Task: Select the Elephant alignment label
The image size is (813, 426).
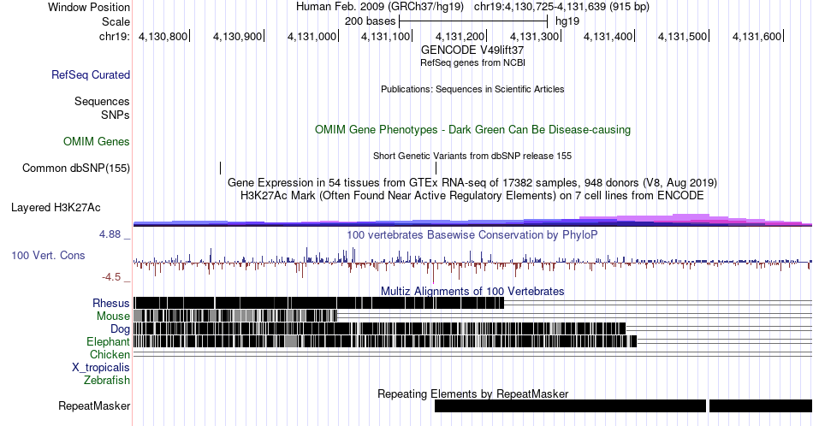Action: pos(109,341)
